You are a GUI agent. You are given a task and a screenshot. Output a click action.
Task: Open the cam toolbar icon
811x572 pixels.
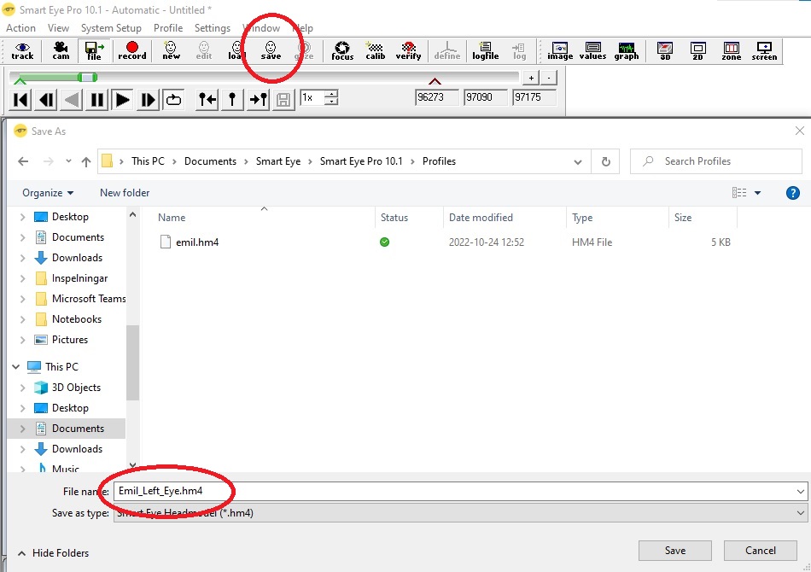[61, 50]
